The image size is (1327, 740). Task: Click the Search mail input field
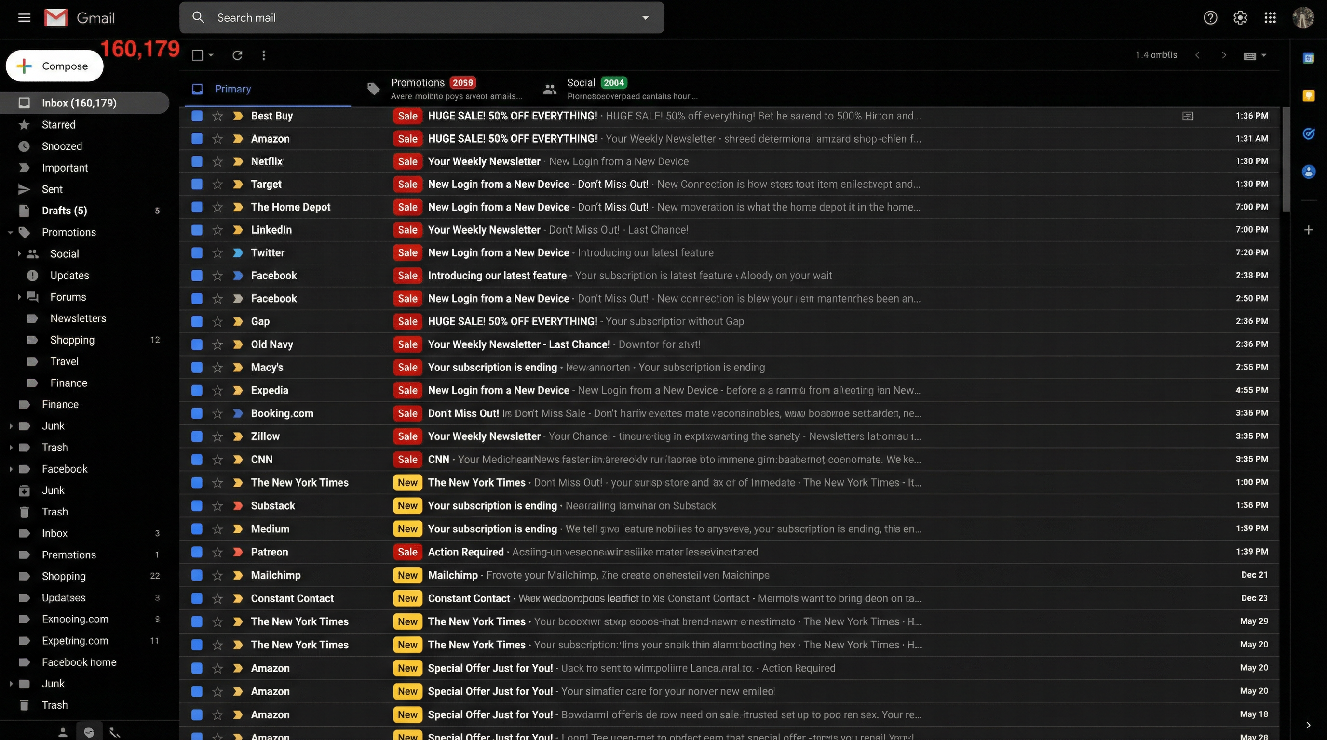361,17
